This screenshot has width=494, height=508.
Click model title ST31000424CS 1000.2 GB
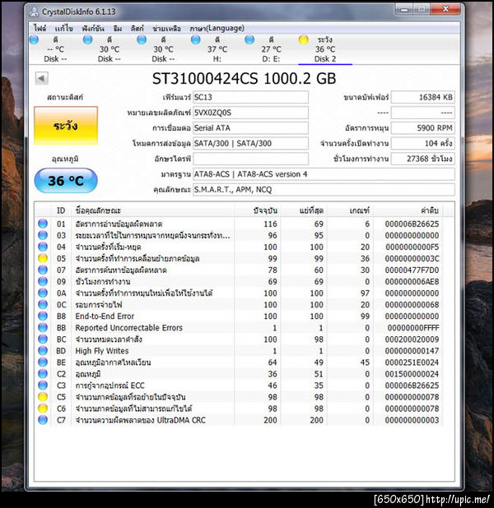tap(244, 79)
